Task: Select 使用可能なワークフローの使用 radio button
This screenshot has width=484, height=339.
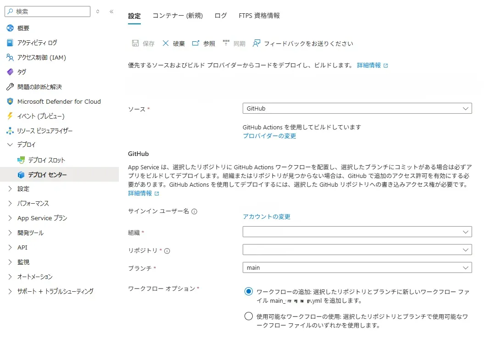Action: click(249, 316)
